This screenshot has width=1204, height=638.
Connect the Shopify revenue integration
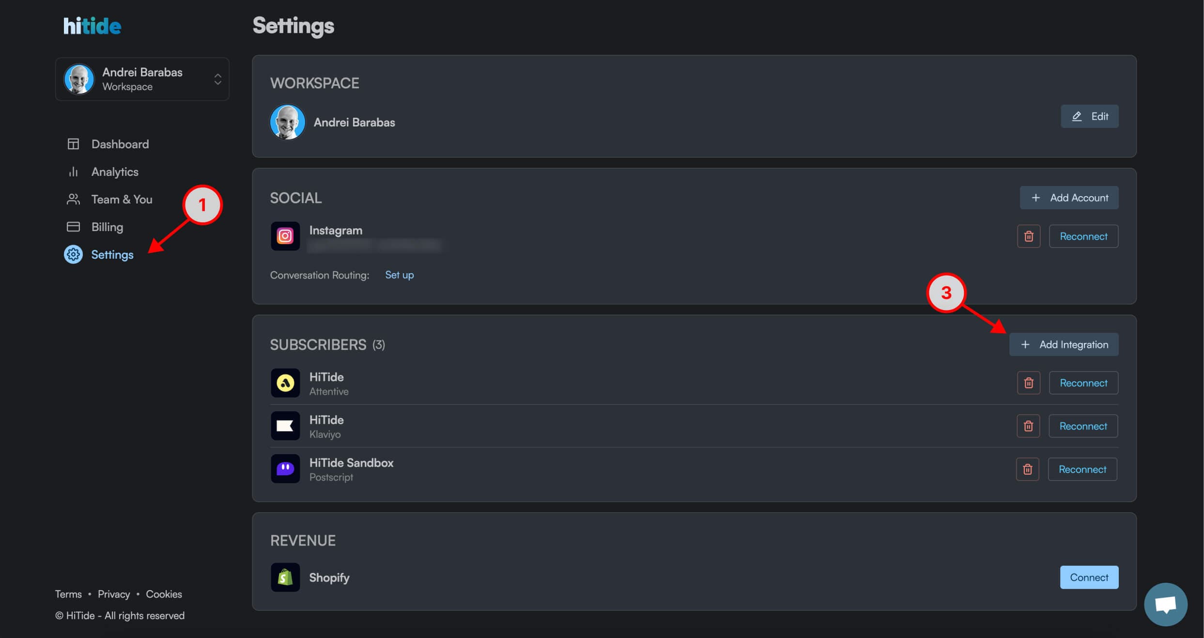[1089, 577]
